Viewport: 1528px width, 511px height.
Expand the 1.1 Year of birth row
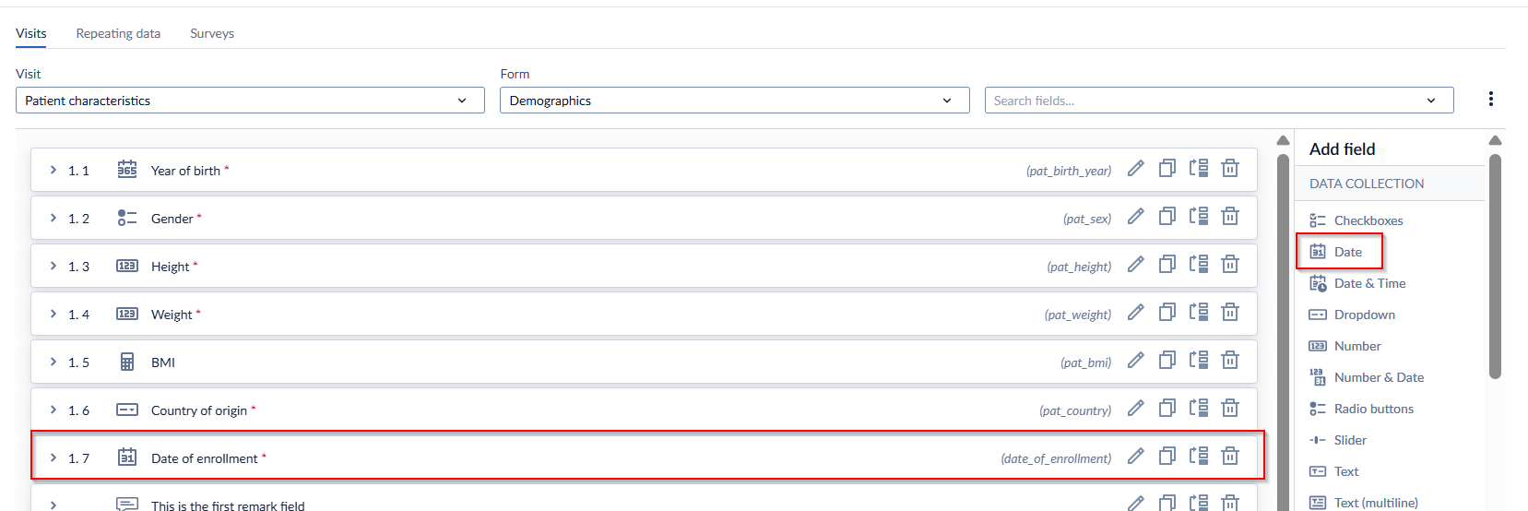53,170
